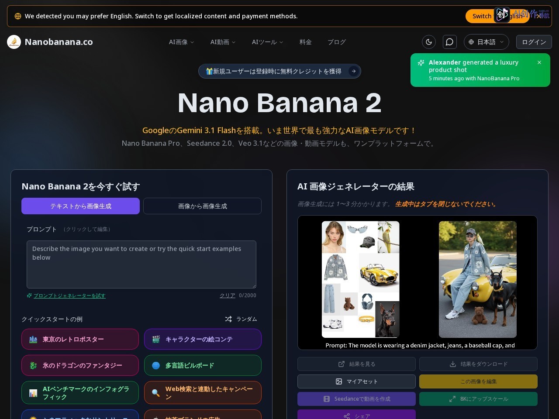Click the 'Prompt: The model is wearing' caption
This screenshot has height=419, width=559.
tap(420, 345)
